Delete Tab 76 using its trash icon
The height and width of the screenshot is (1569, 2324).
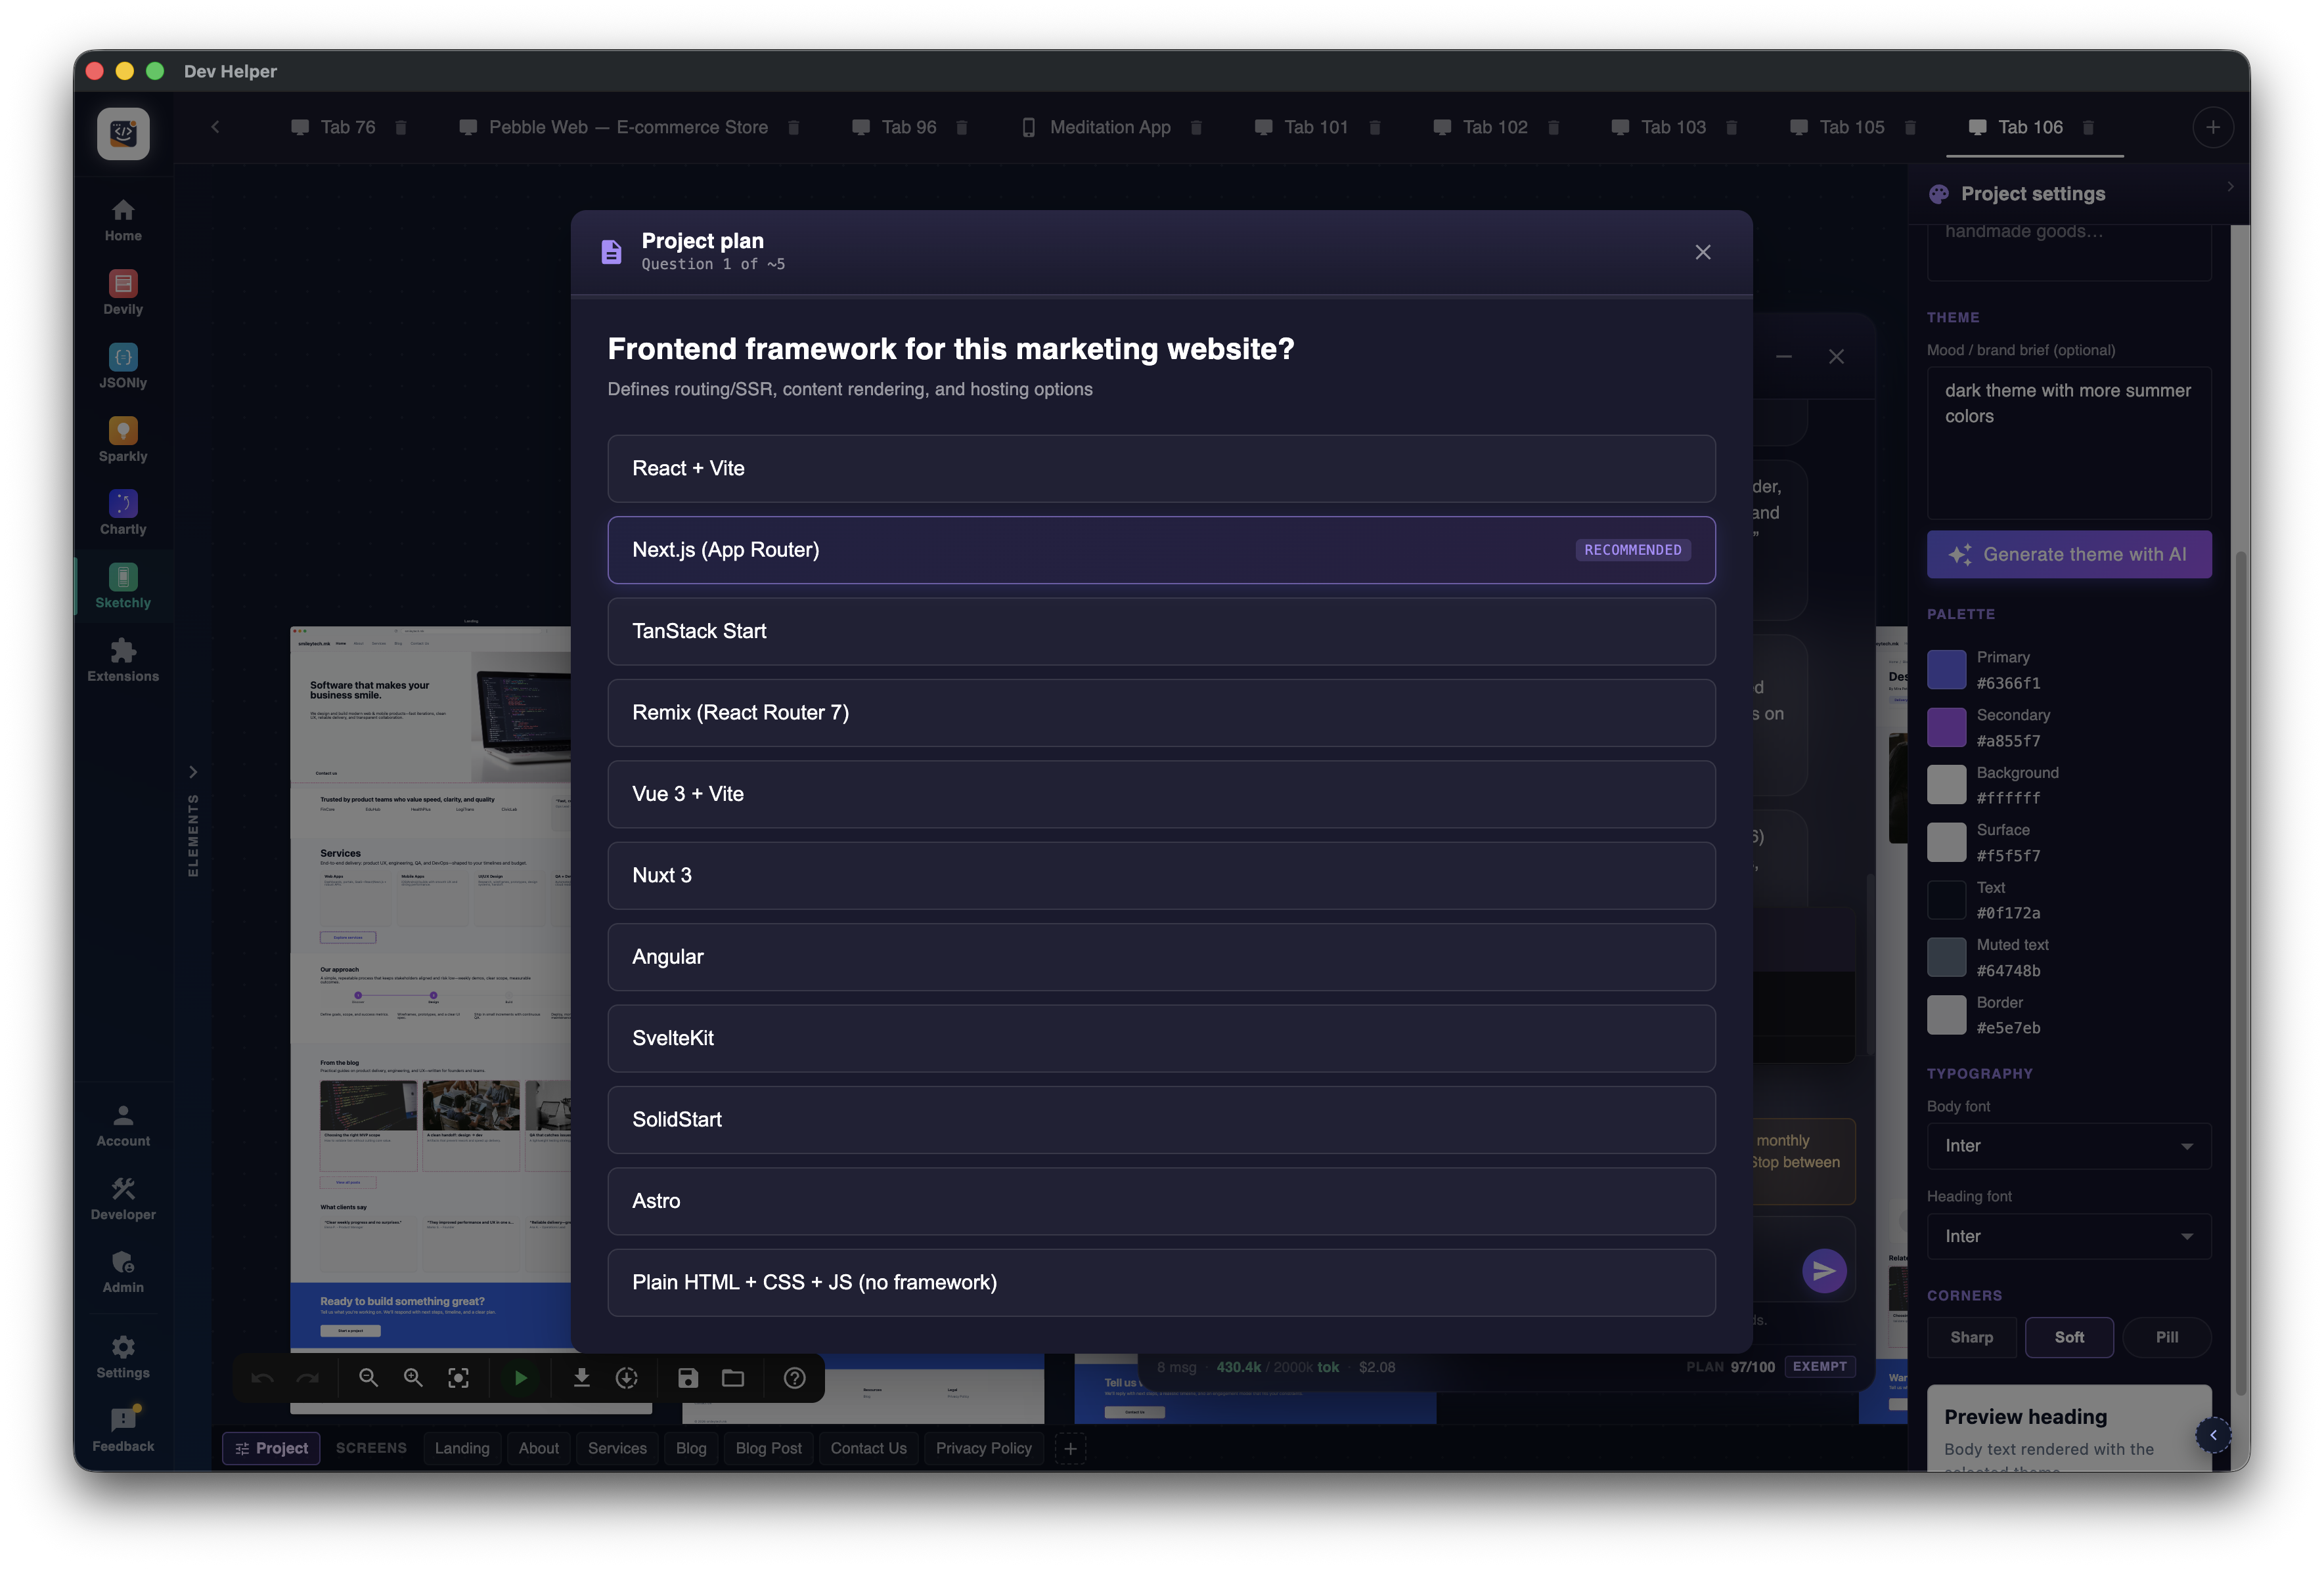click(x=401, y=127)
